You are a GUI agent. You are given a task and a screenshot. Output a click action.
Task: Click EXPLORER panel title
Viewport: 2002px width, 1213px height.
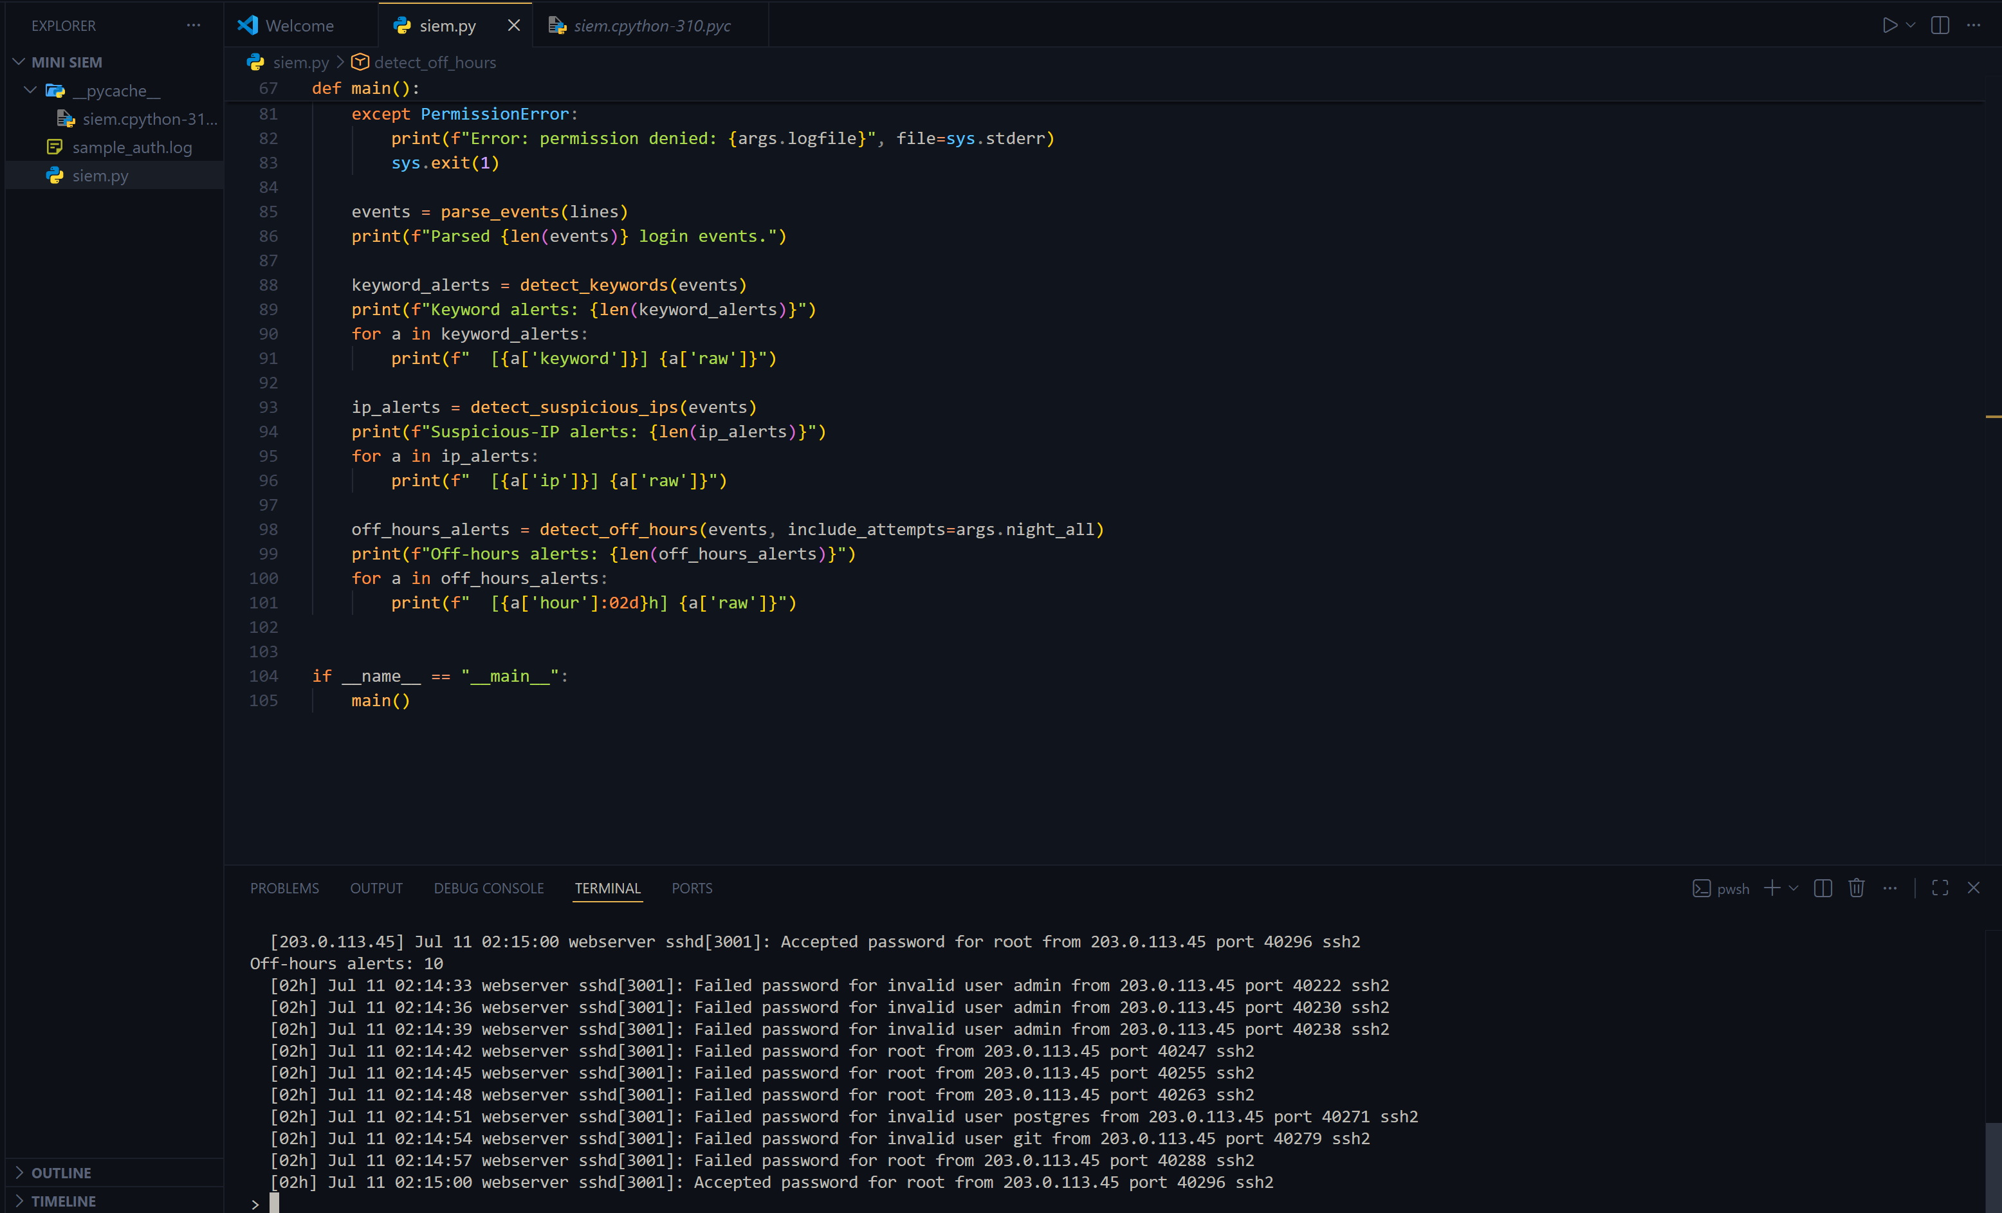(x=64, y=25)
